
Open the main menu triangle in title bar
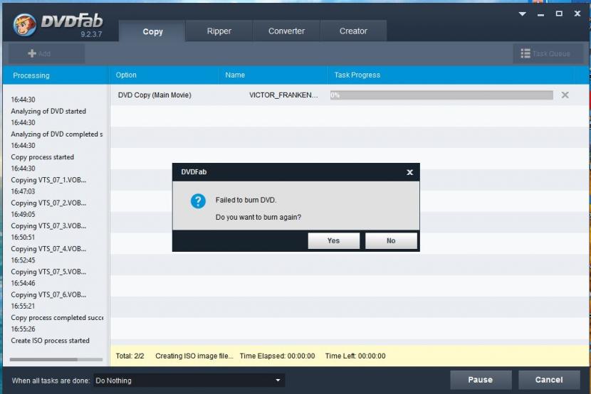pyautogui.click(x=522, y=14)
